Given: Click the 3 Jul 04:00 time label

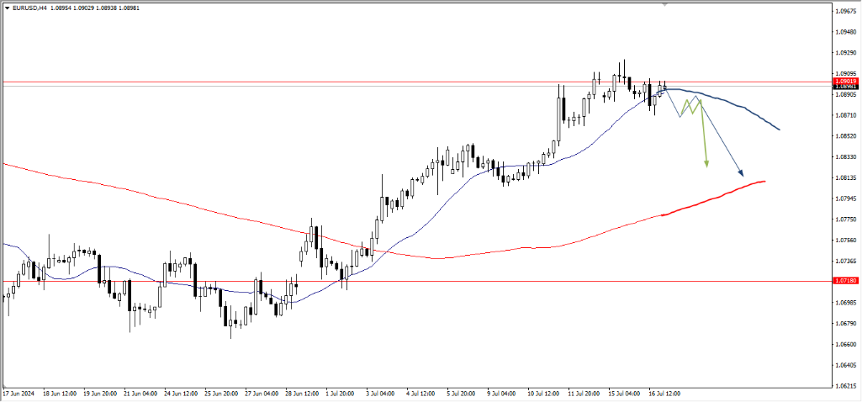Looking at the screenshot, I should [379, 393].
